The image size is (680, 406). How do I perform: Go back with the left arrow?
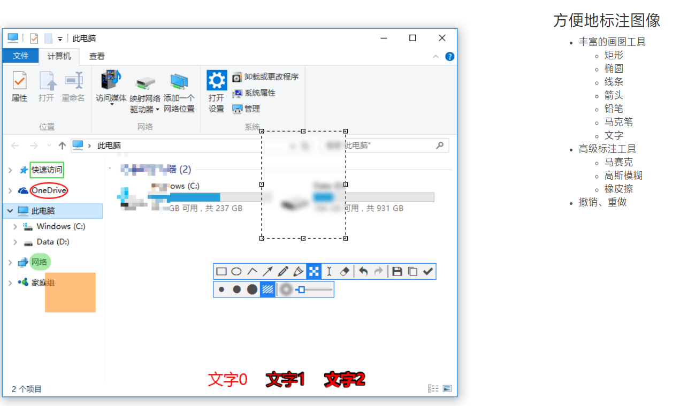tap(15, 145)
